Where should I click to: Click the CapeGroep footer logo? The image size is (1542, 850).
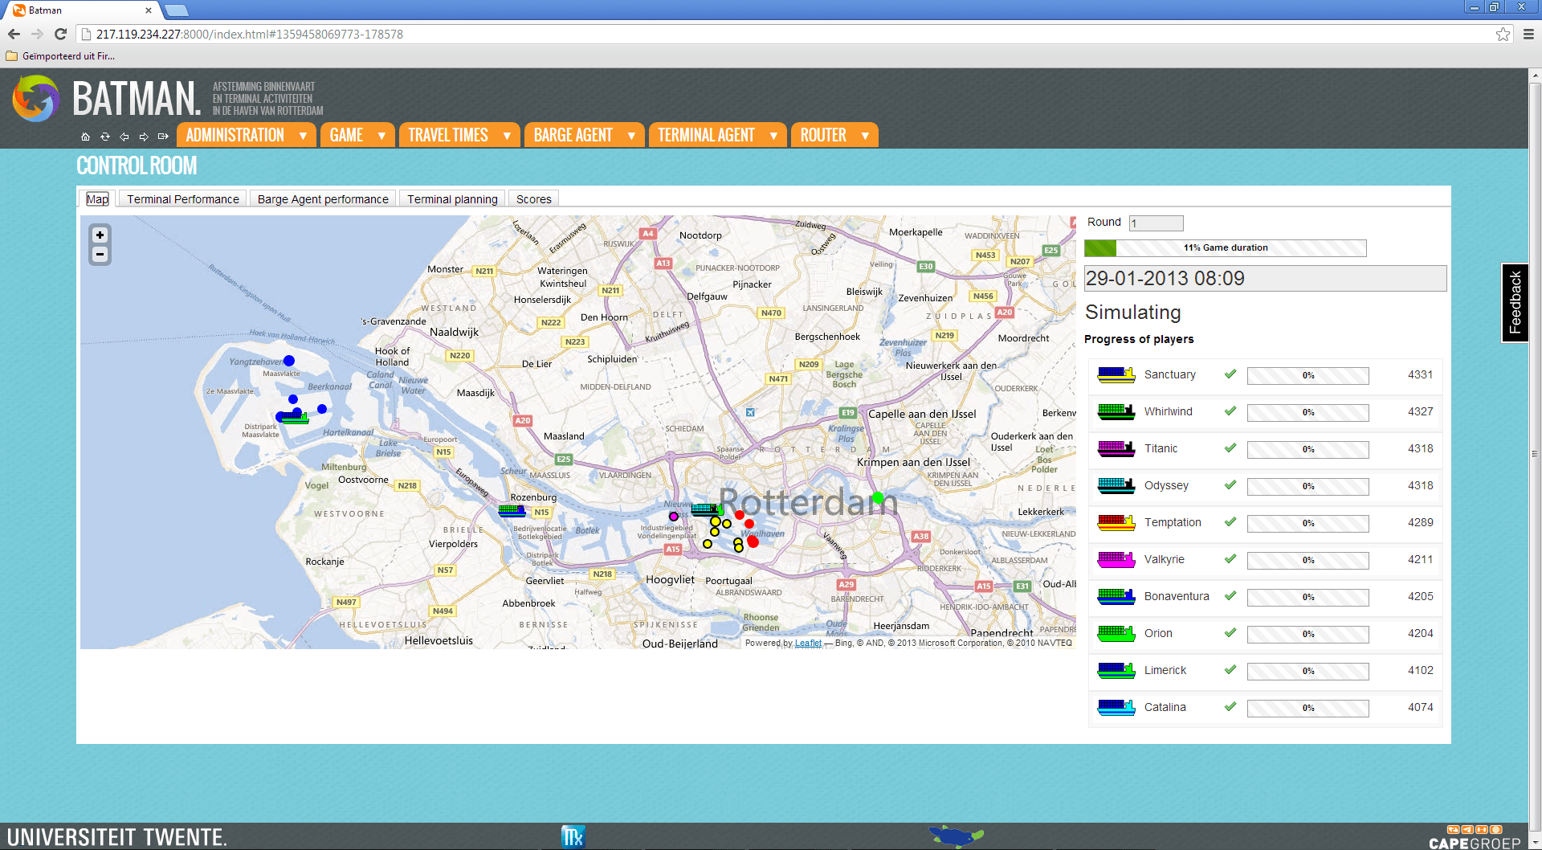coord(1475,836)
